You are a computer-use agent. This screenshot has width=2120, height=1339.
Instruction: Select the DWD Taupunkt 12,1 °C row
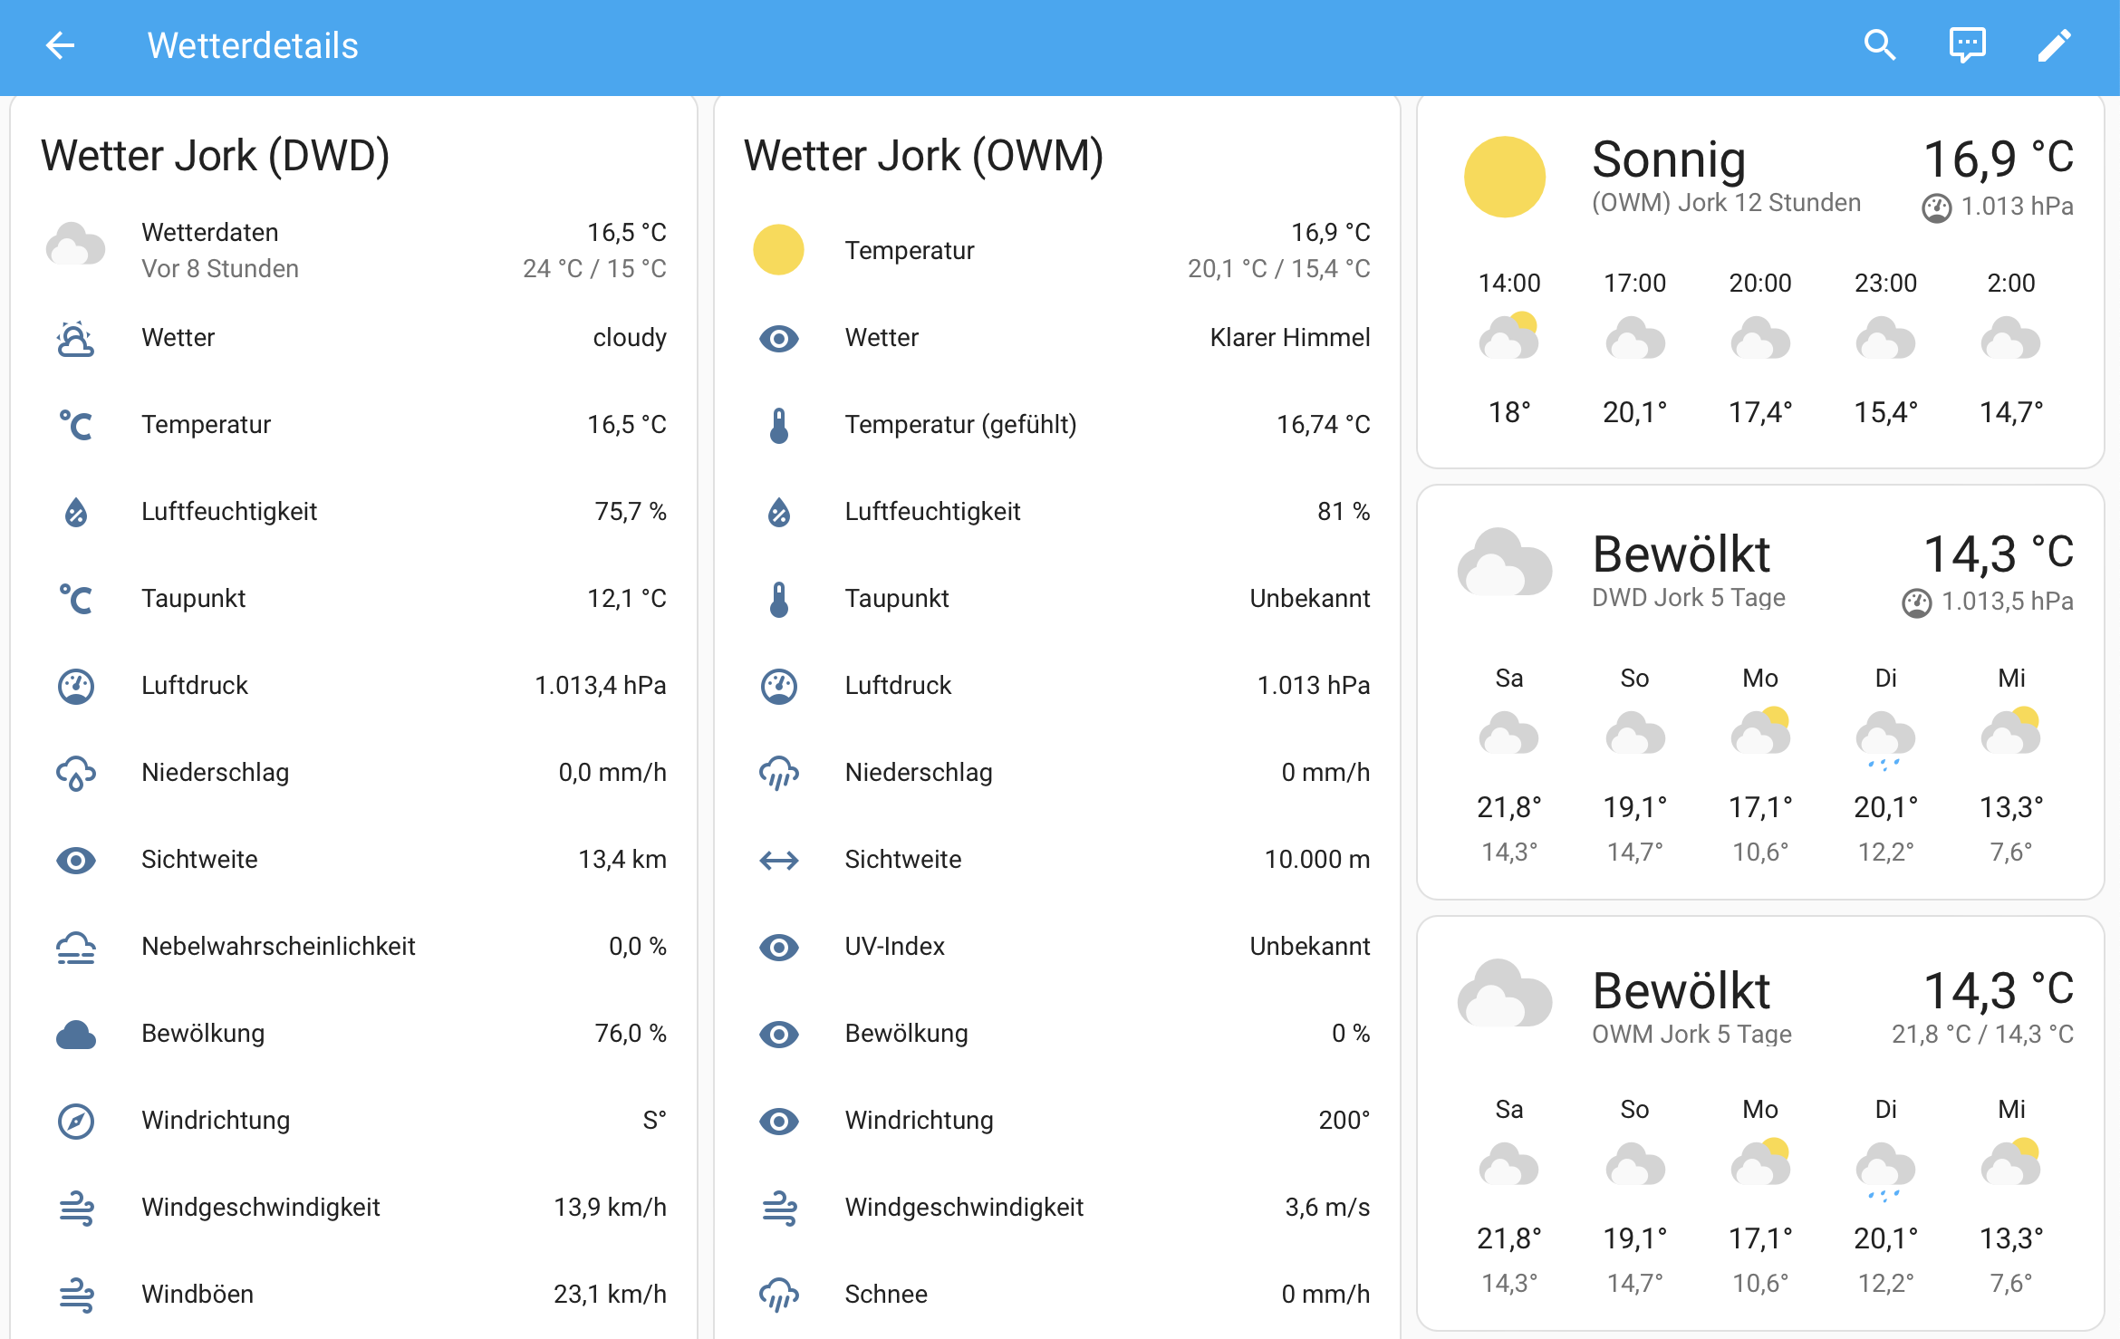pyautogui.click(x=353, y=599)
